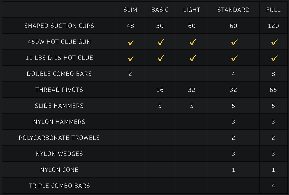Click the LIGHT checkmark for 450W Hot Glue Gun
Image resolution: width=289 pixels, height=195 pixels.
[x=193, y=42]
